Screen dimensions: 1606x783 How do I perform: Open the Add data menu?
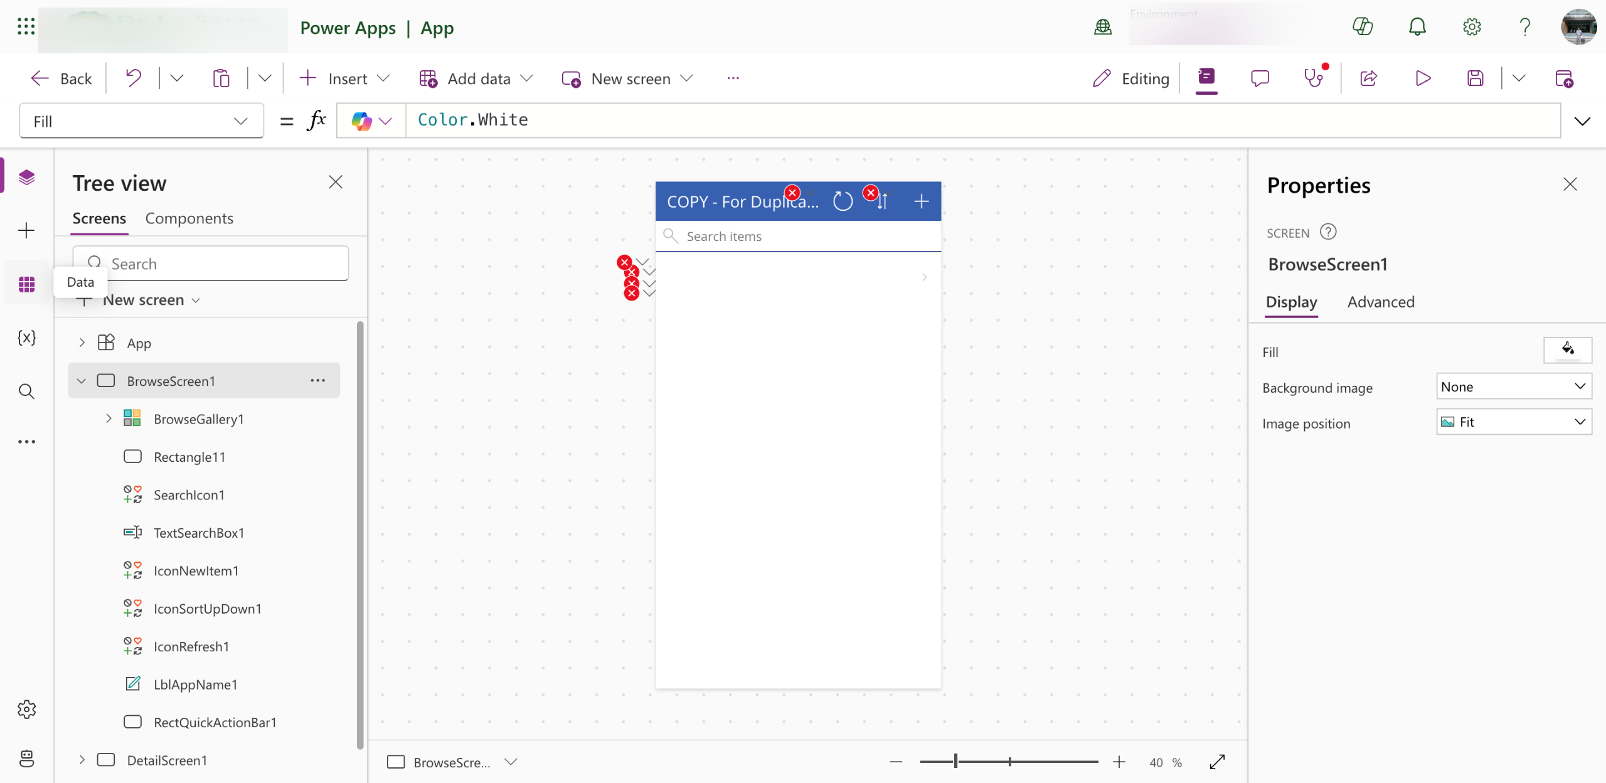pos(476,78)
